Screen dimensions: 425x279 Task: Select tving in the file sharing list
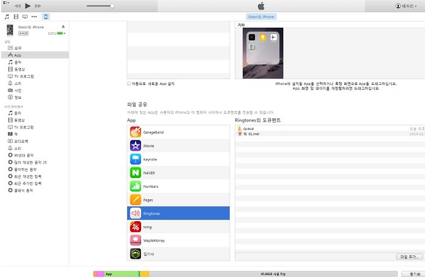(x=178, y=227)
